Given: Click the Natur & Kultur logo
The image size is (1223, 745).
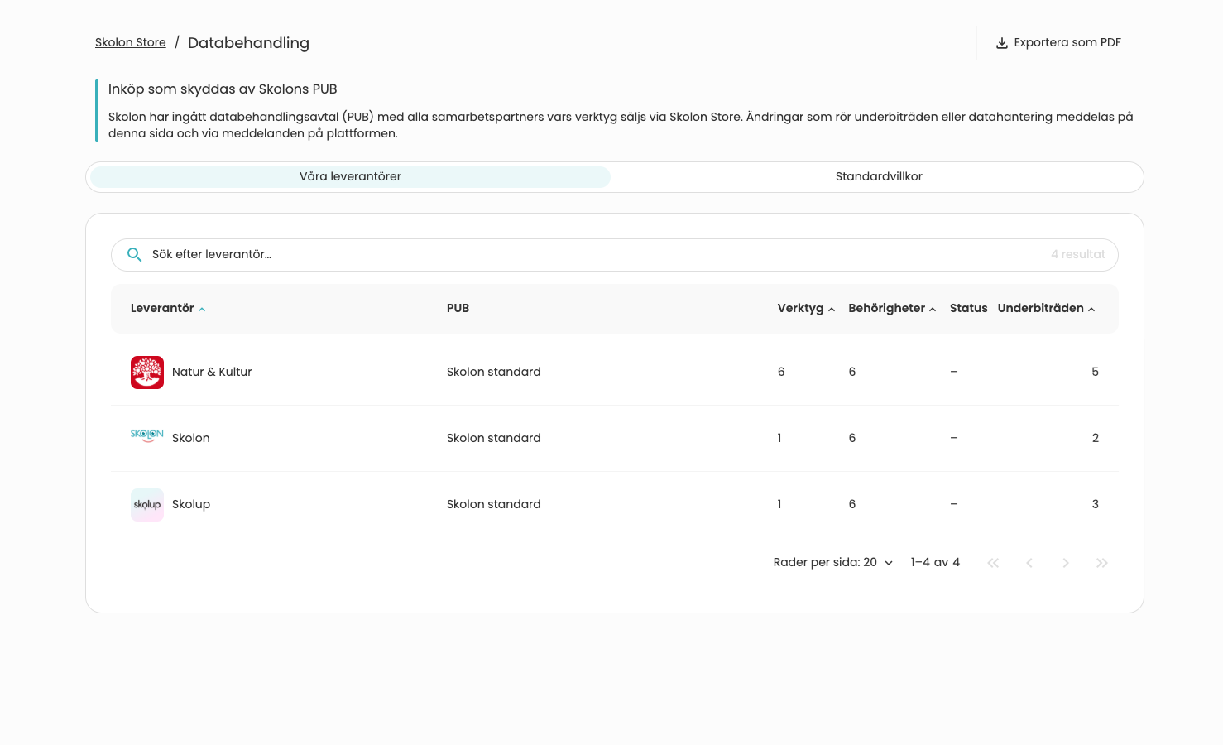Looking at the screenshot, I should coord(147,372).
